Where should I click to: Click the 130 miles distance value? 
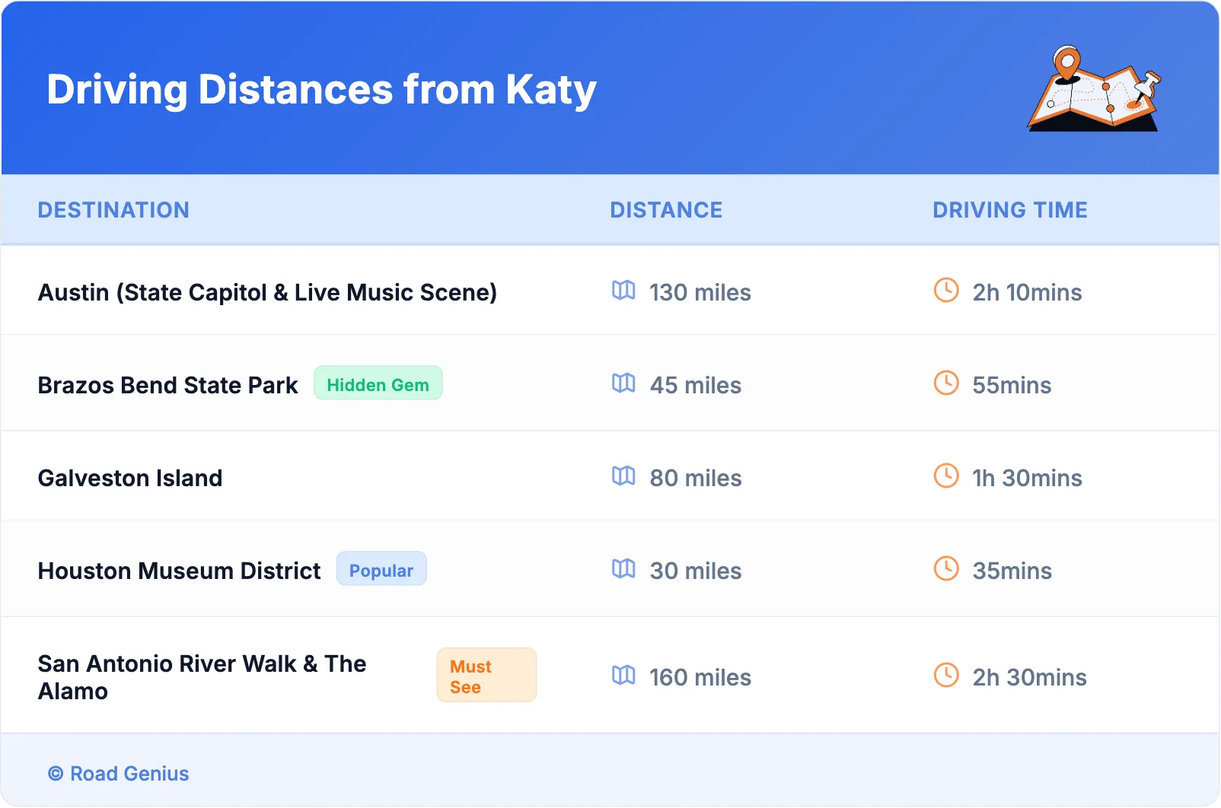point(700,292)
